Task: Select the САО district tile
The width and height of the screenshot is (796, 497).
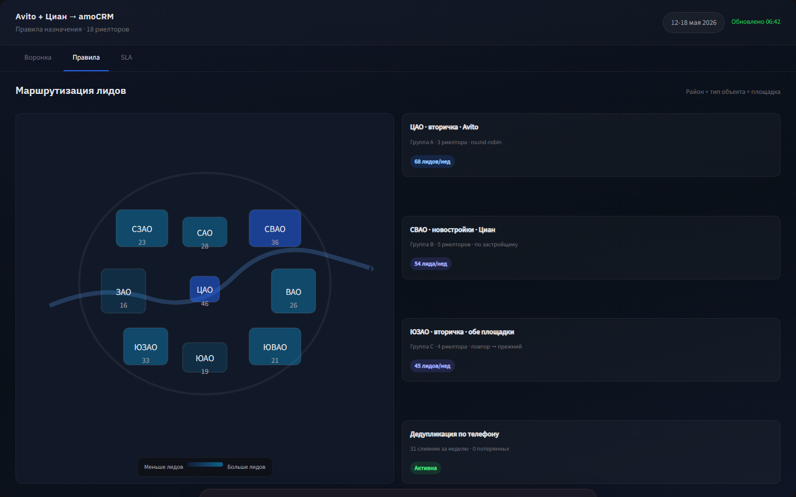Action: pos(205,232)
